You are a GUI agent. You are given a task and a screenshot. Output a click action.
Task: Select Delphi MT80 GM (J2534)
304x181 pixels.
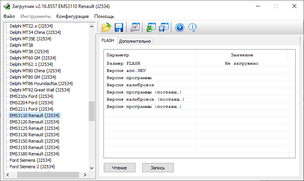pyautogui.click(x=33, y=77)
